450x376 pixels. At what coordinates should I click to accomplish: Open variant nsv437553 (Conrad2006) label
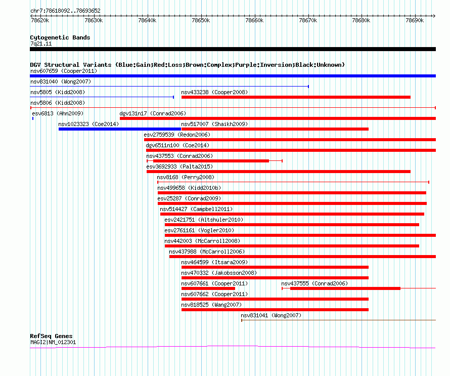coord(179,156)
